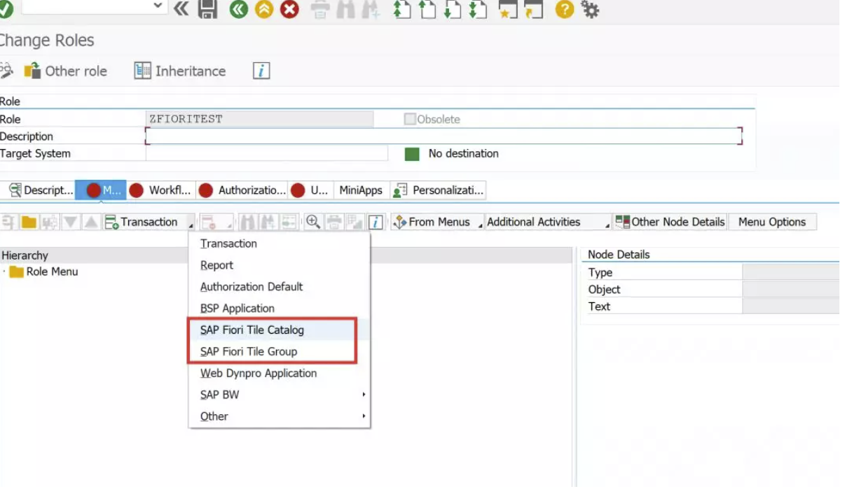
Task: Select Web Dynpro Application menu entry
Action: coord(279,374)
